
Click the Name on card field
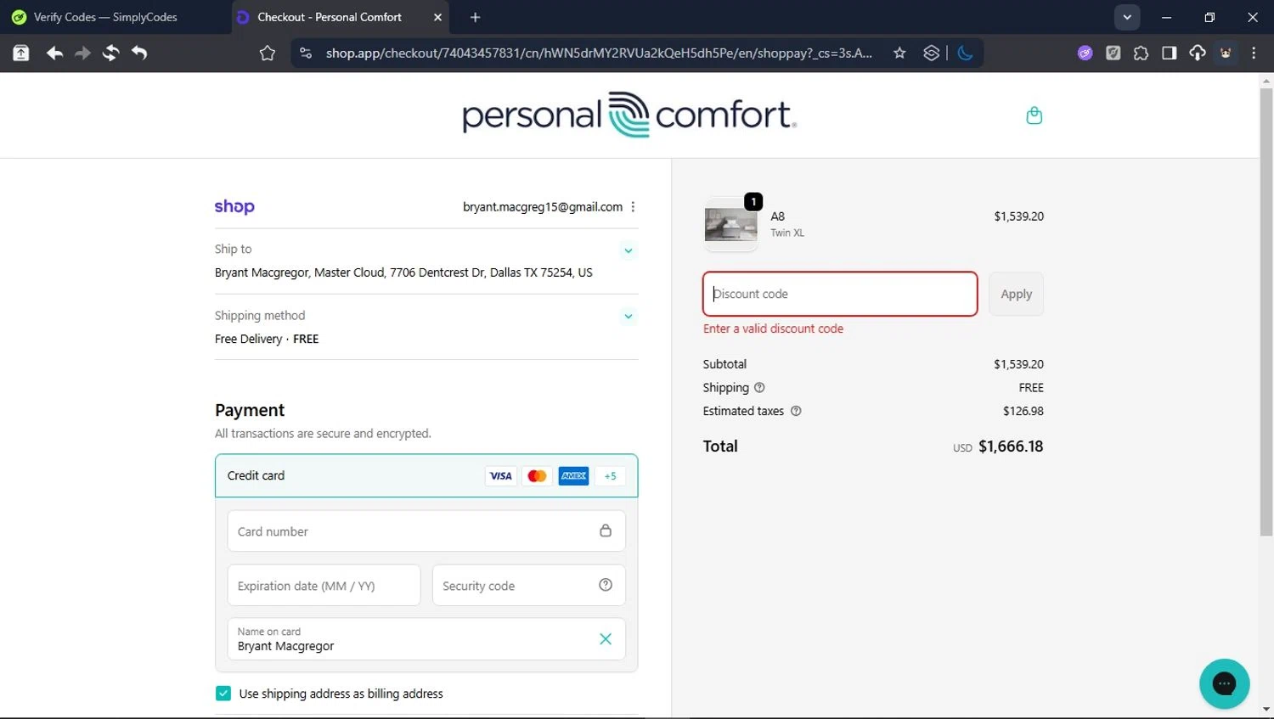[x=426, y=639]
